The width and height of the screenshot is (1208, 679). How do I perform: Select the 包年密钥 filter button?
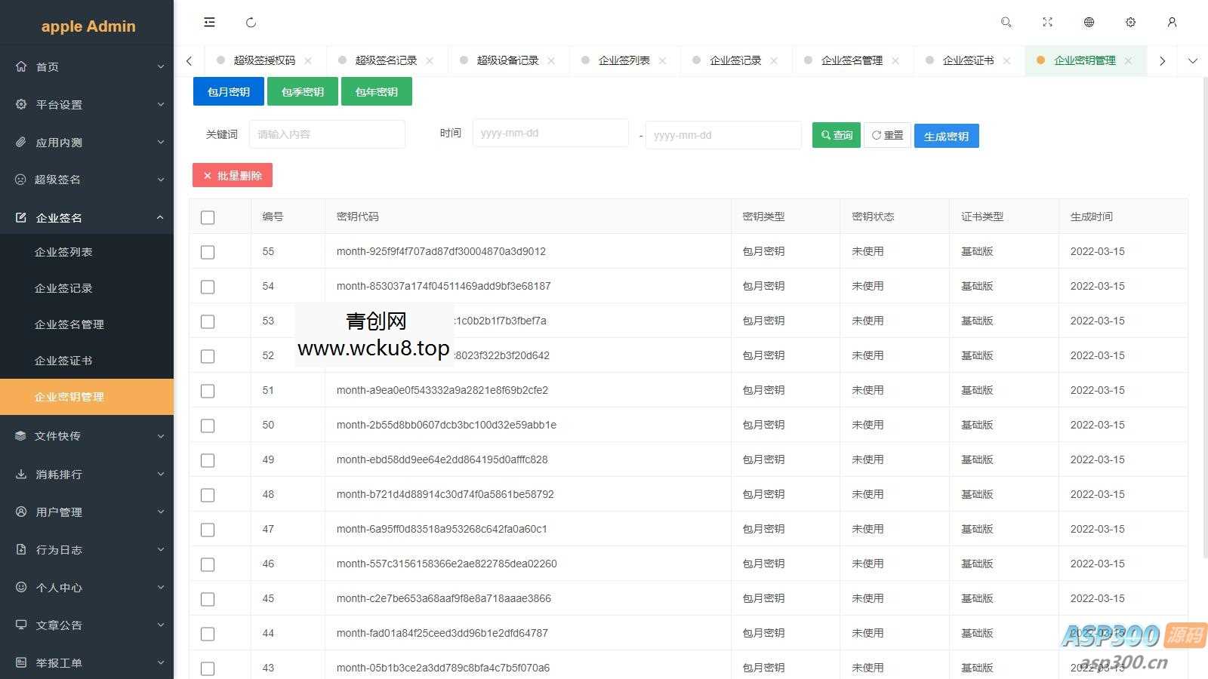[376, 91]
